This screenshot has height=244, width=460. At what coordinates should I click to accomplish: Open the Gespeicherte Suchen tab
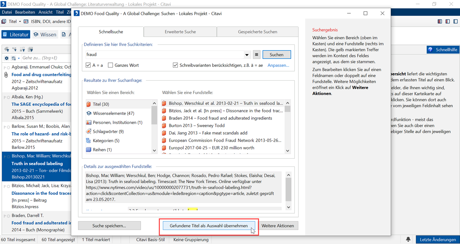(x=257, y=32)
